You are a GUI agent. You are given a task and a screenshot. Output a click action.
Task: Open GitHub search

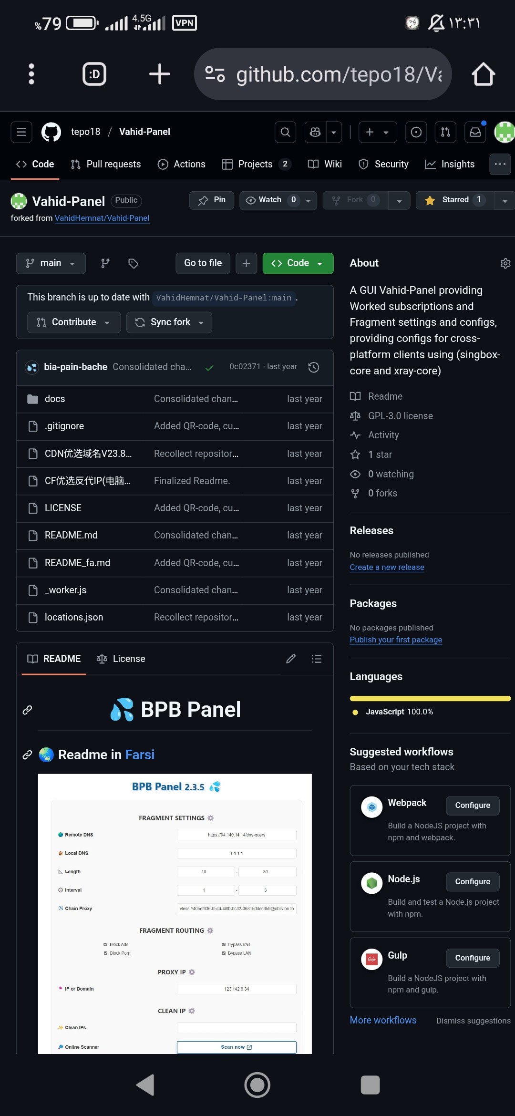[x=285, y=132]
